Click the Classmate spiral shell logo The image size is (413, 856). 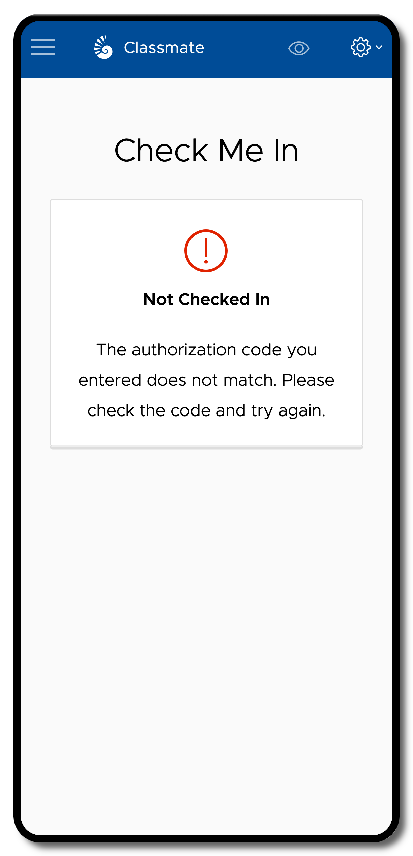click(x=103, y=47)
